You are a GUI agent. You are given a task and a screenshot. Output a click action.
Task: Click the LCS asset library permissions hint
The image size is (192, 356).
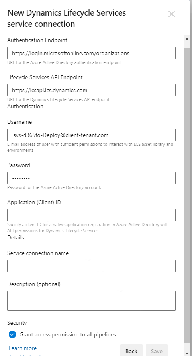click(x=90, y=147)
